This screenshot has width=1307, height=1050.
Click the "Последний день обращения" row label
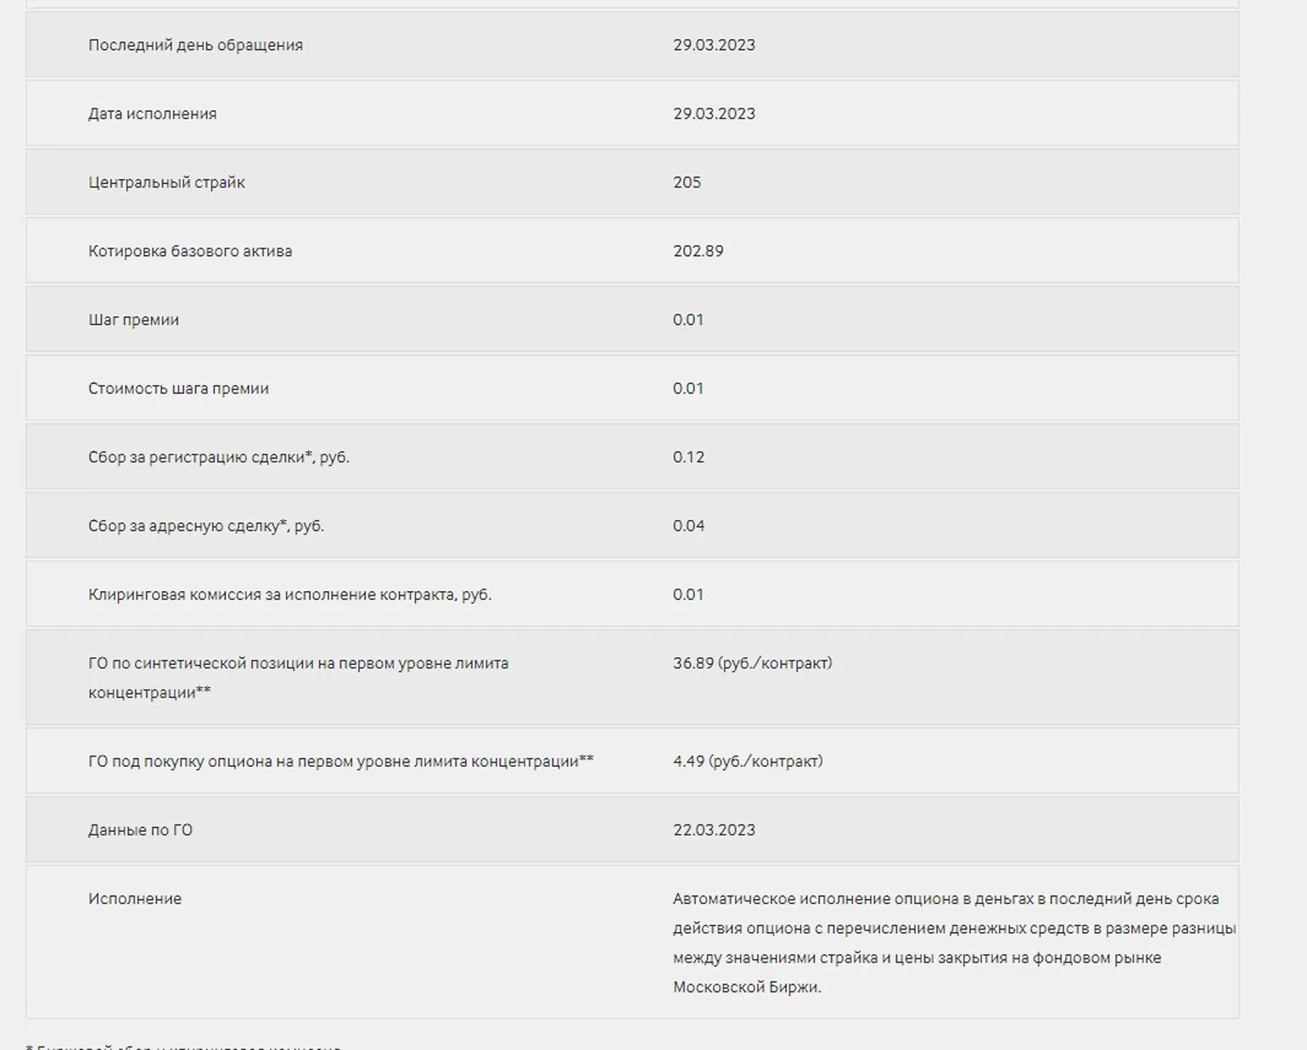tap(195, 45)
